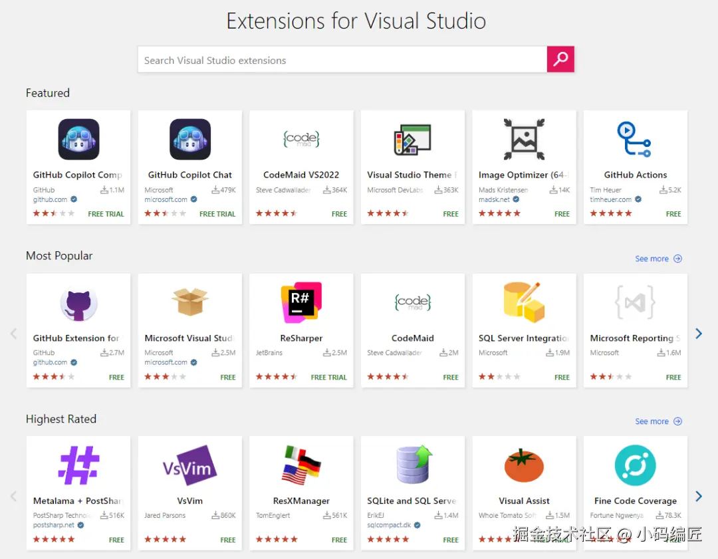Open the ResXManager flags icon
The image size is (718, 559).
[x=301, y=465]
